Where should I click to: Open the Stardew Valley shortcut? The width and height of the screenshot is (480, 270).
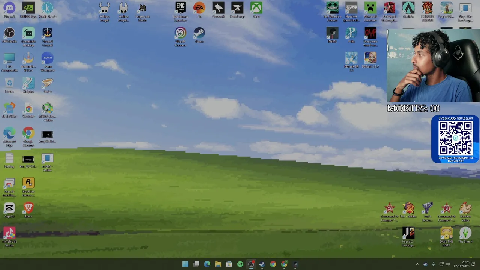465,212
